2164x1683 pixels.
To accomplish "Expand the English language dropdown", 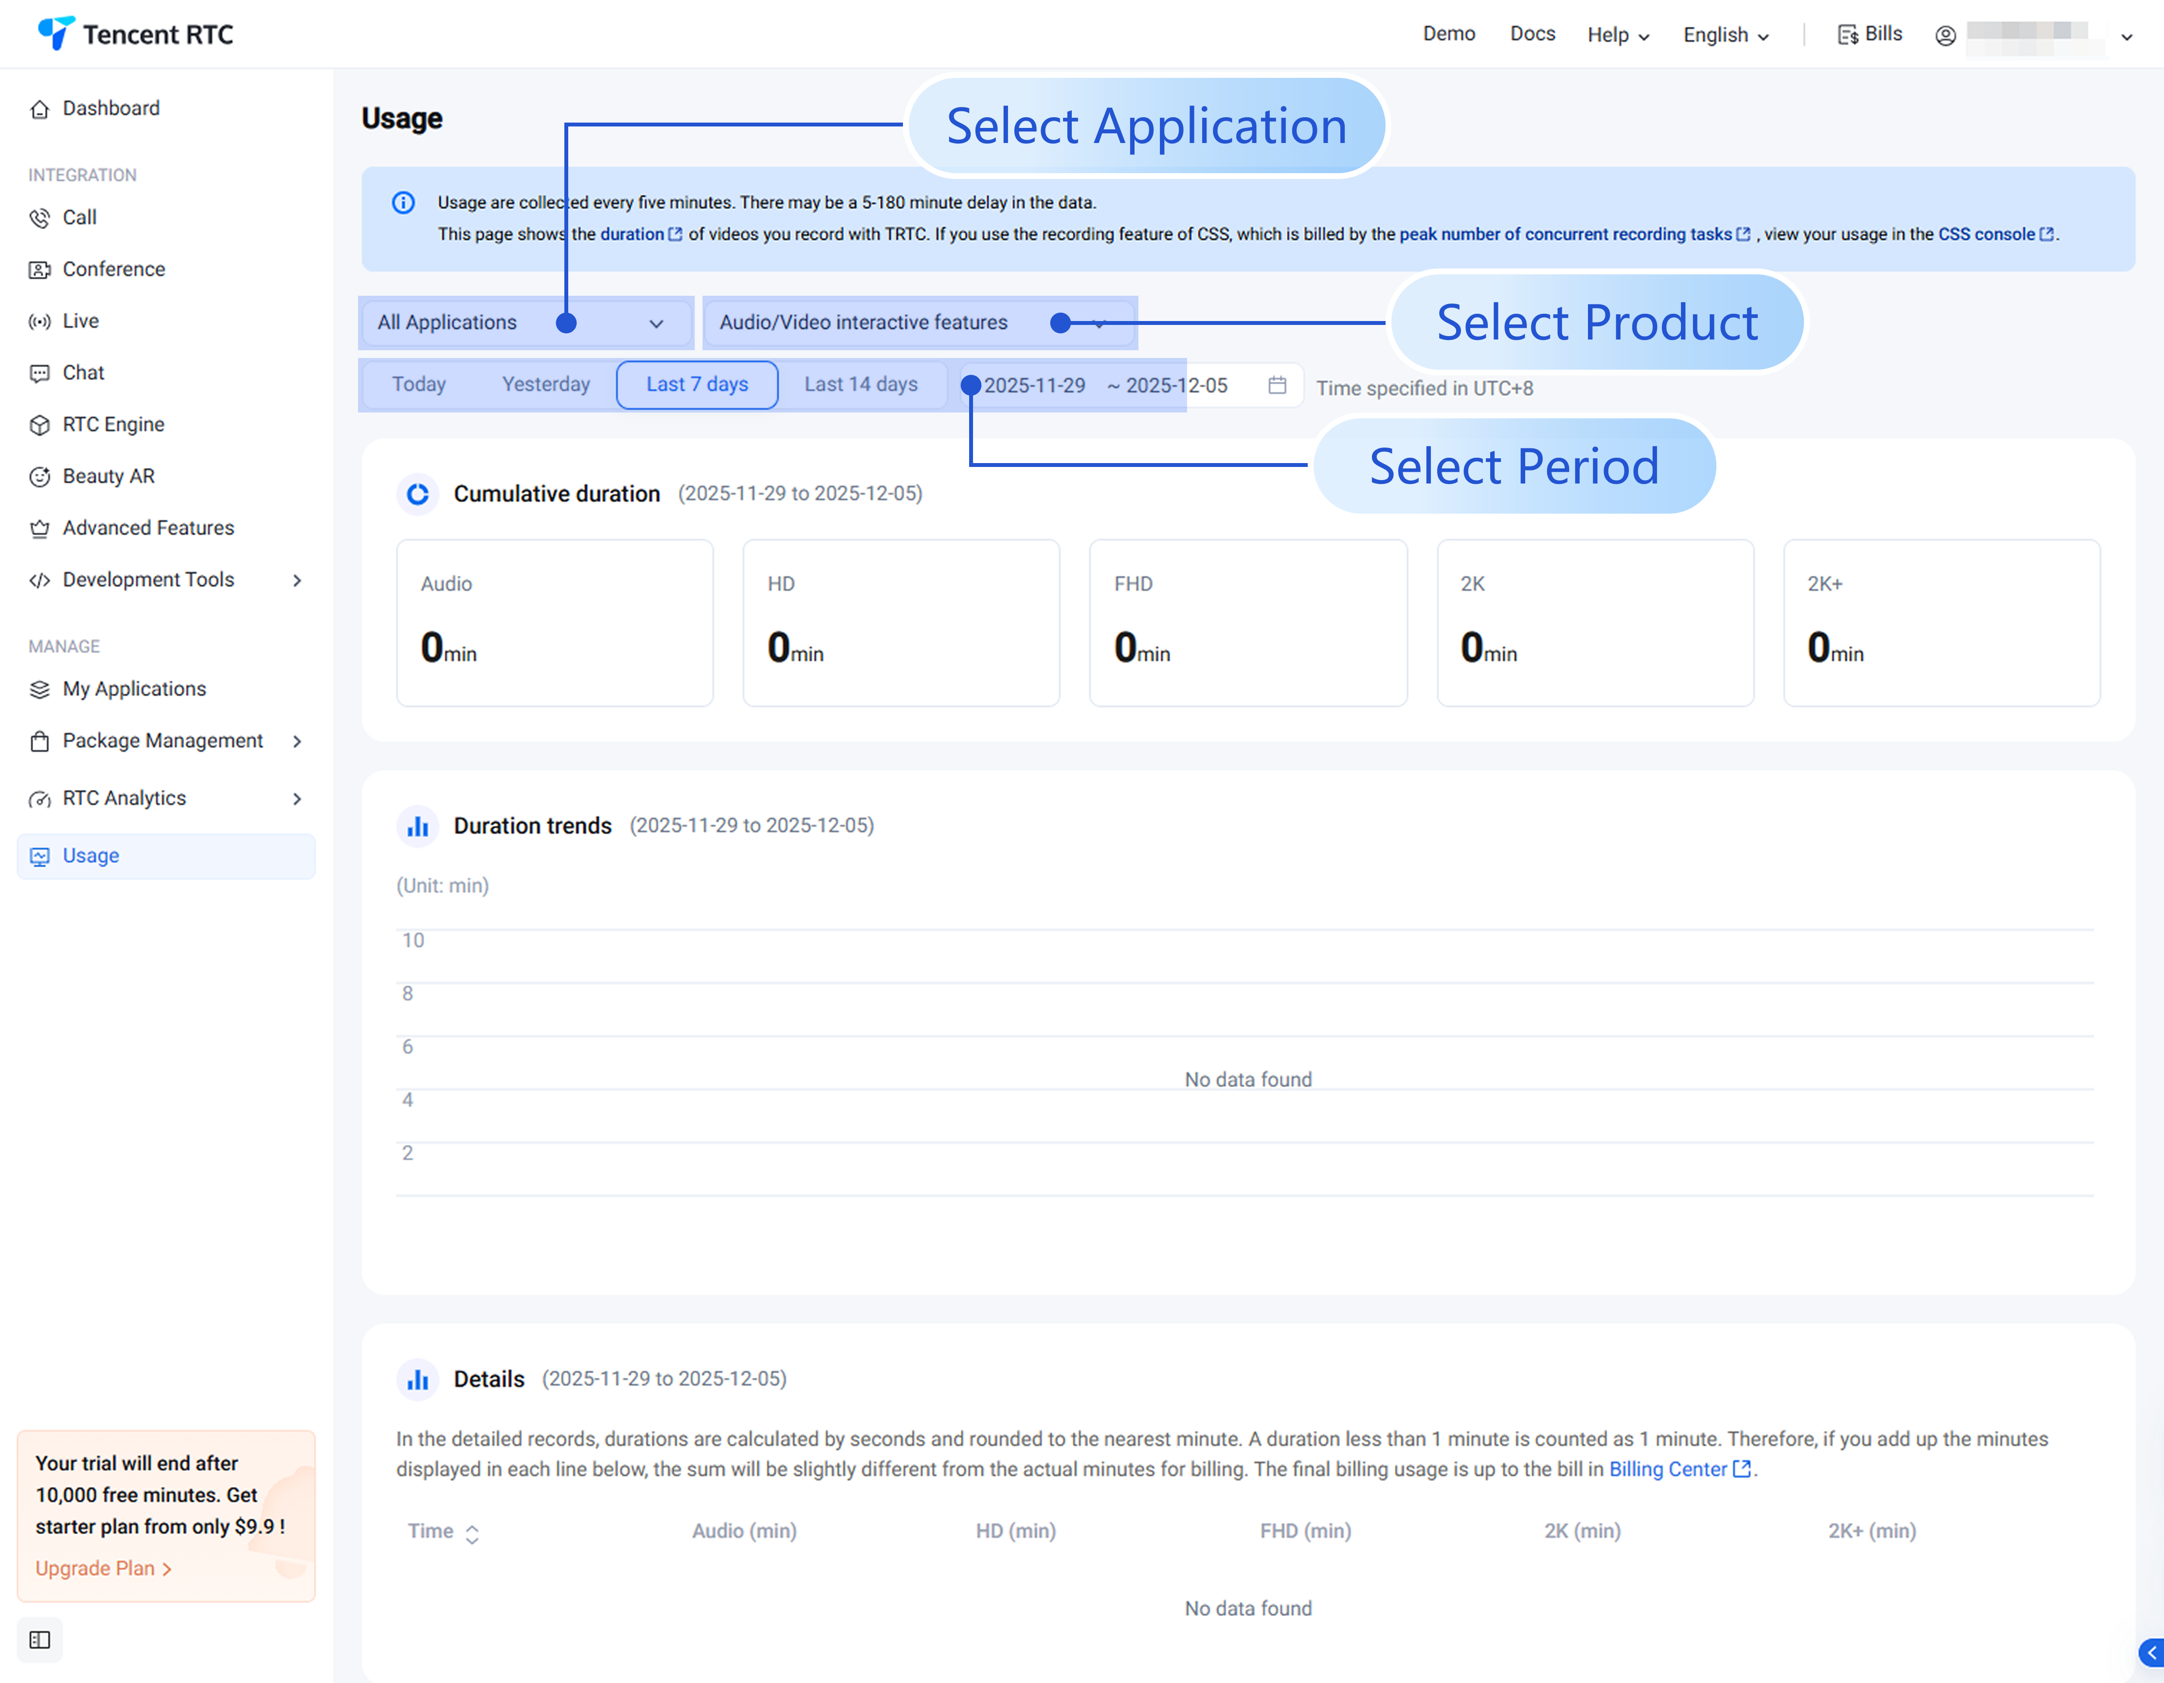I will [x=1725, y=36].
